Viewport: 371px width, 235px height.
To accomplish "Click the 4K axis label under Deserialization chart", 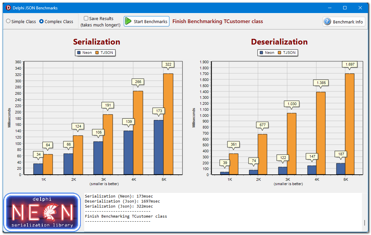I will click(x=317, y=179).
